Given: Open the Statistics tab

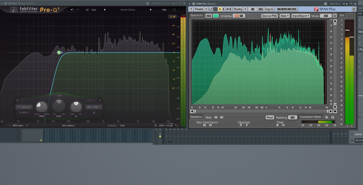Looking at the screenshot, I should click(x=196, y=117).
